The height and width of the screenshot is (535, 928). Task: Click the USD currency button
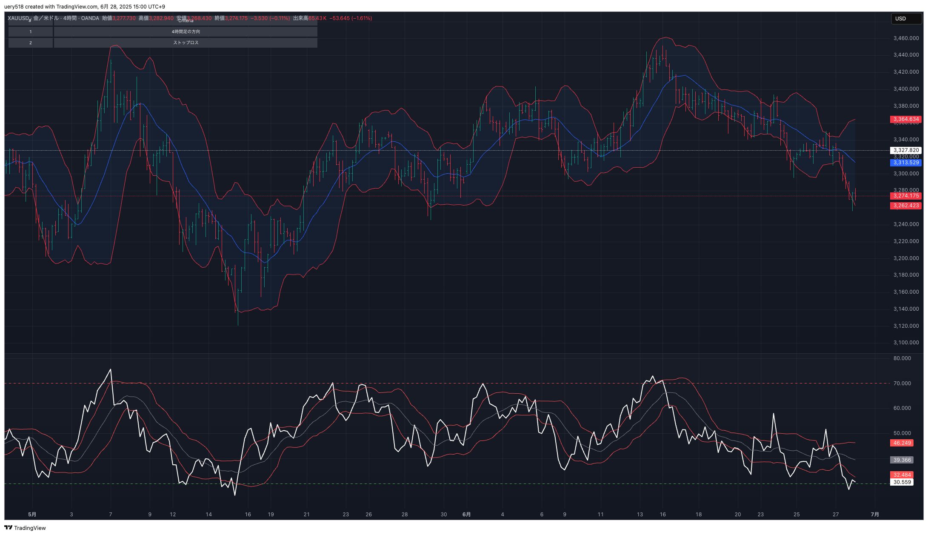906,18
